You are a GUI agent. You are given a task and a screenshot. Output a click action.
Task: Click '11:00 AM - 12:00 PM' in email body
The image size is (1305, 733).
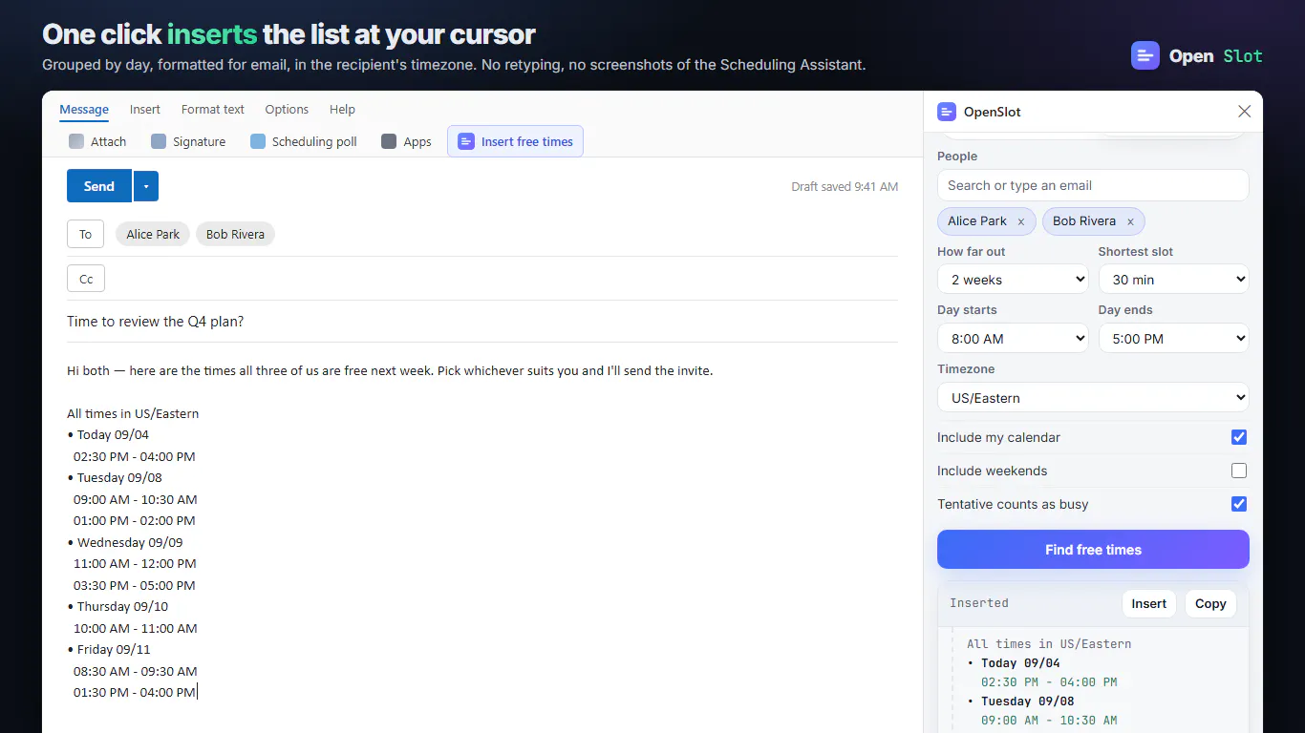click(135, 564)
